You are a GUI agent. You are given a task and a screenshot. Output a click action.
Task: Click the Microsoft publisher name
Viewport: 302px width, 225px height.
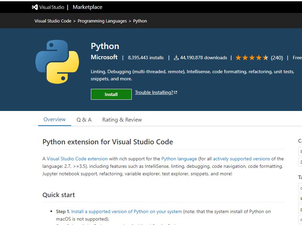[104, 57]
